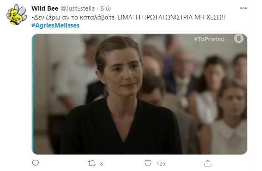
Task: Click the #ToPrwino watermark on the GIF
Action: point(209,39)
